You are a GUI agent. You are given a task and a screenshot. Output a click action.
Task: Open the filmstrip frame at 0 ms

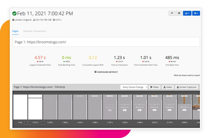click(x=20, y=107)
